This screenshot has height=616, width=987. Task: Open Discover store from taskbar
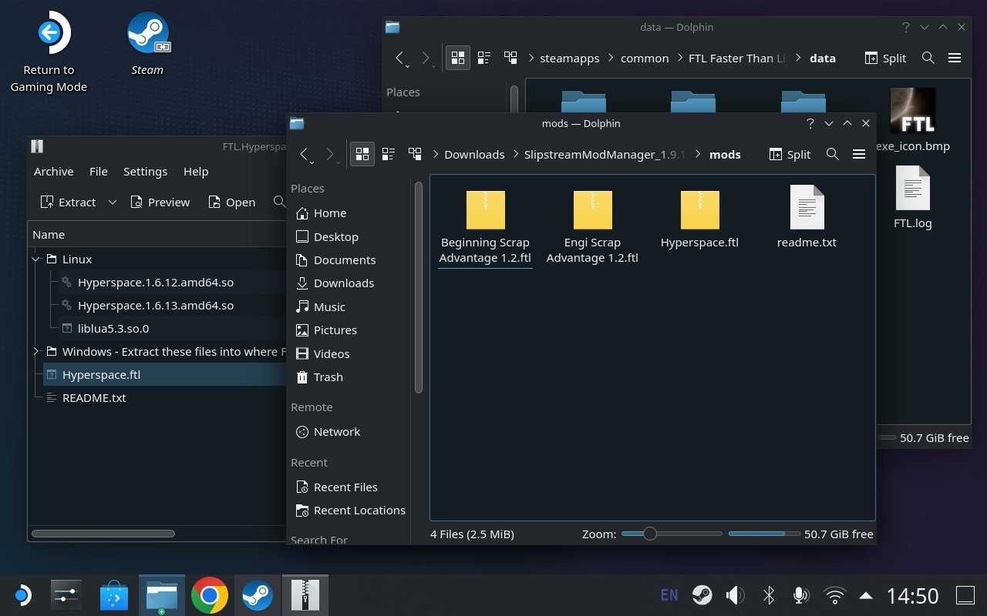[114, 595]
